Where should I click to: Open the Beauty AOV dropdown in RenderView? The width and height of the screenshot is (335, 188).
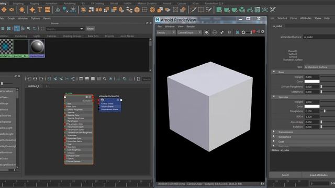[166, 32]
